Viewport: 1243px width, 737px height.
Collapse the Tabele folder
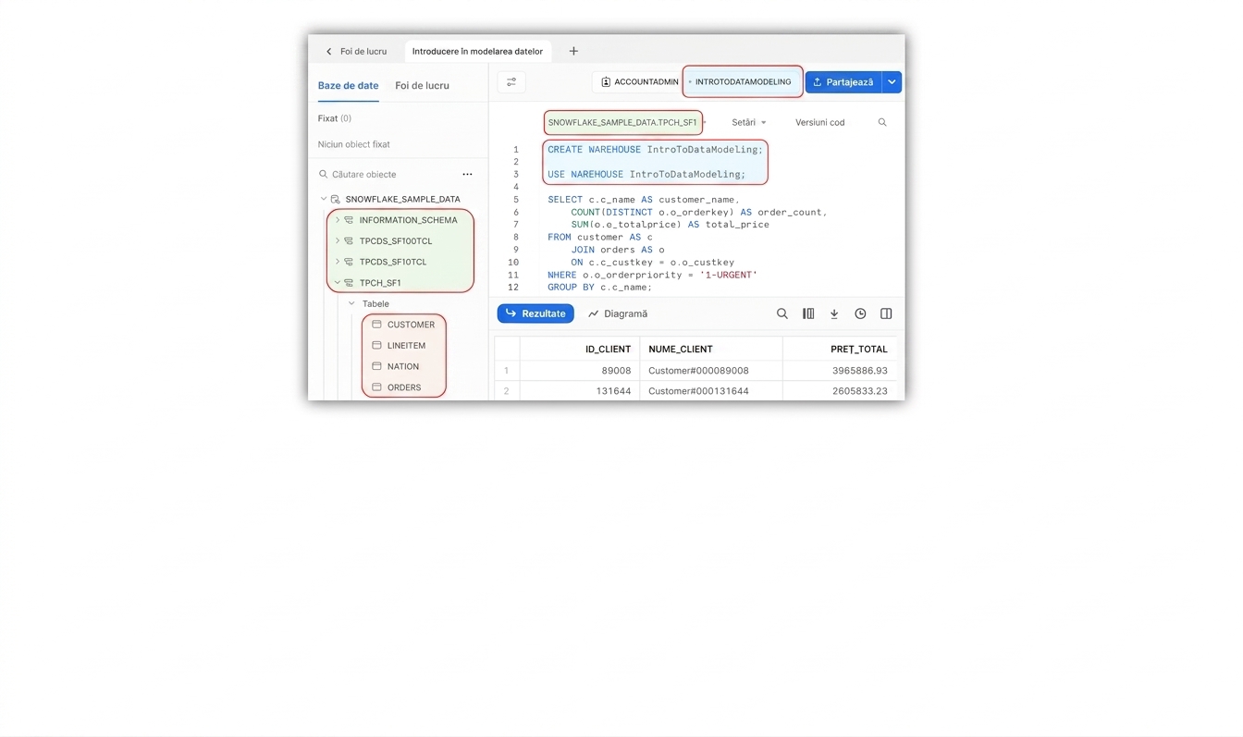point(351,303)
